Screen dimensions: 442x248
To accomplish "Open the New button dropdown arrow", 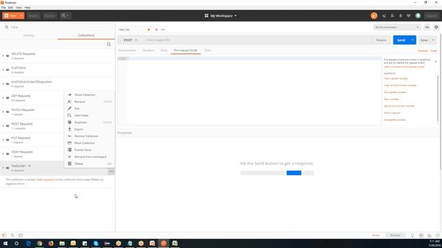I will [x=21, y=16].
